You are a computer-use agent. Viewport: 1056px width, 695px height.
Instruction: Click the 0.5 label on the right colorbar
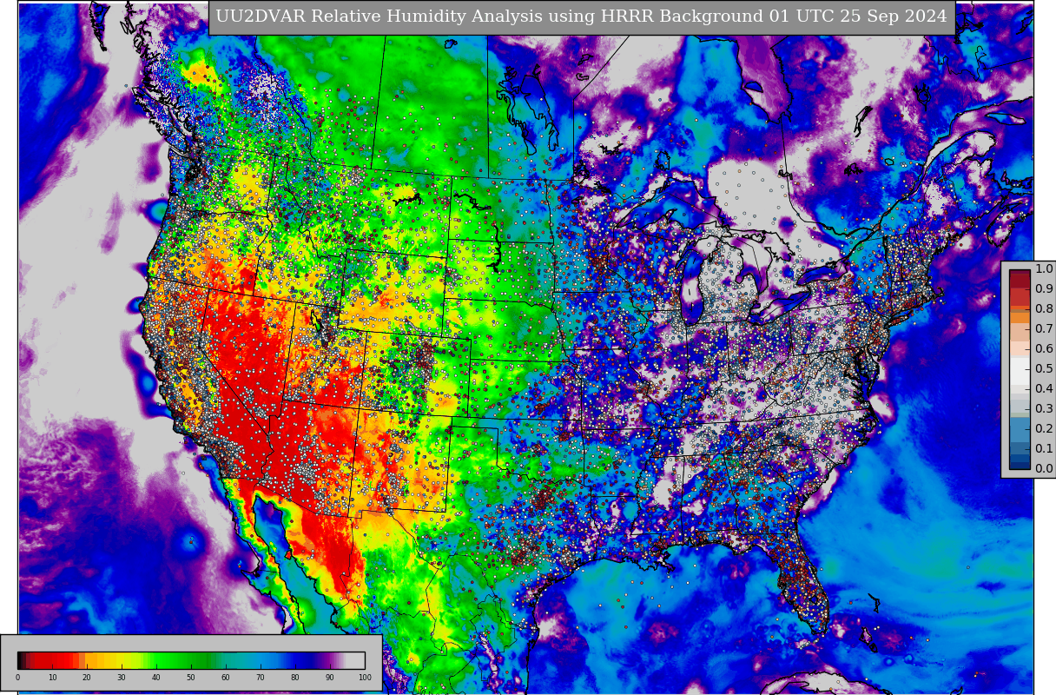click(x=1044, y=369)
